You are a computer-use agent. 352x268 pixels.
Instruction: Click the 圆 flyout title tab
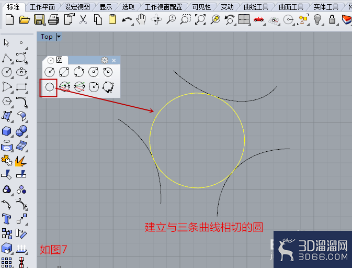(55, 60)
